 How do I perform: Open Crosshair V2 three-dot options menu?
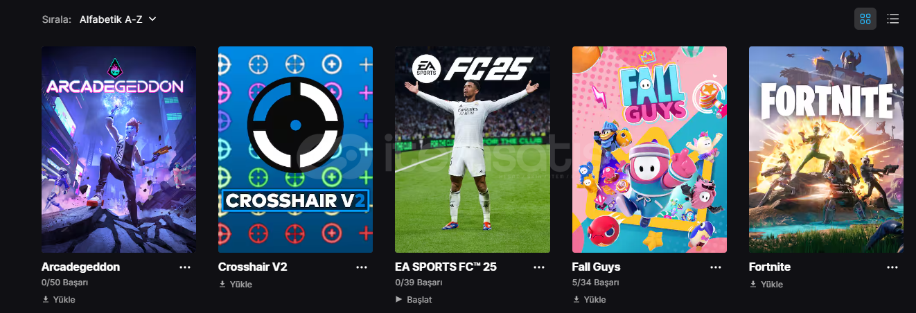pyautogui.click(x=362, y=267)
